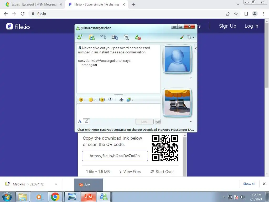Open video and music sharing icon
Viewport: 269px width, 202px height.
click(115, 37)
